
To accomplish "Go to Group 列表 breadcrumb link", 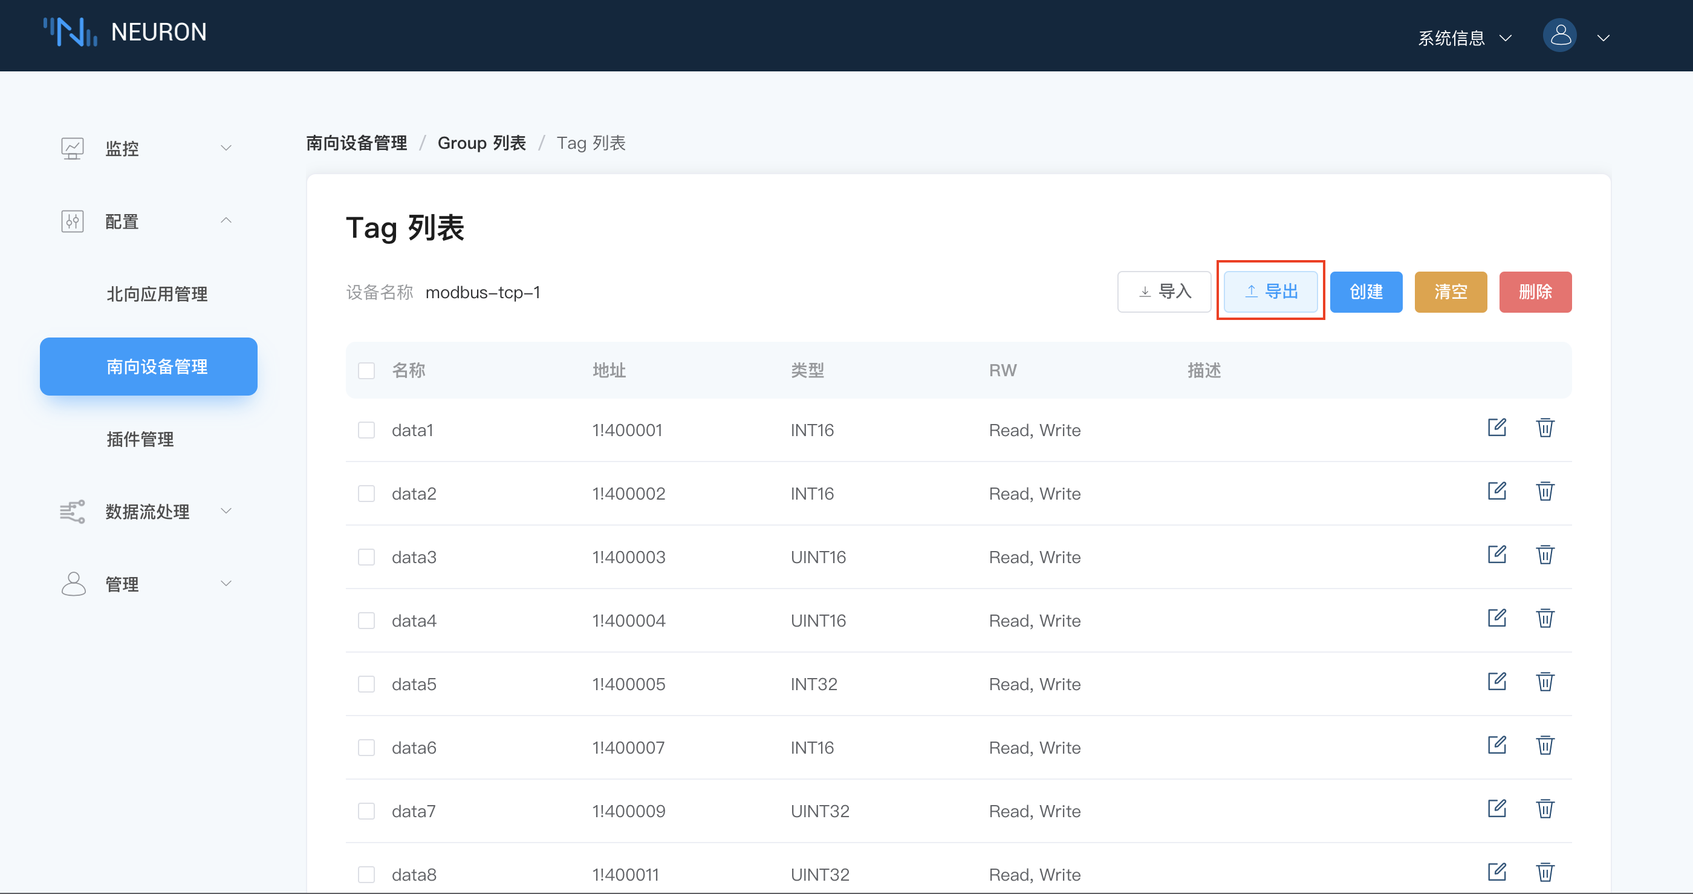I will tap(482, 143).
